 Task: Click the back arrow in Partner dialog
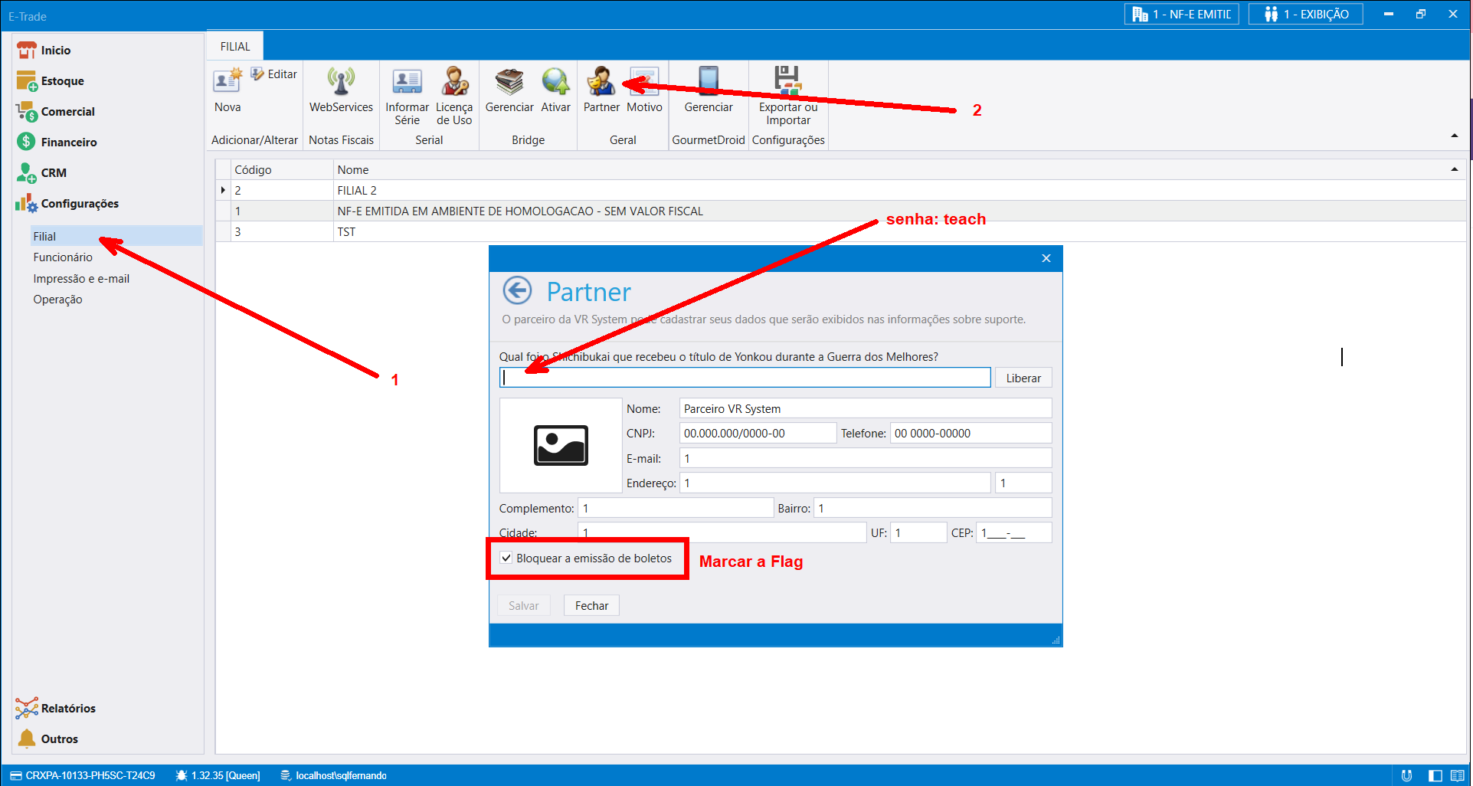(517, 291)
